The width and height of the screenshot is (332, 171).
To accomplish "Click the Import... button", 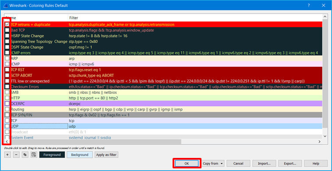I will click(264, 164).
